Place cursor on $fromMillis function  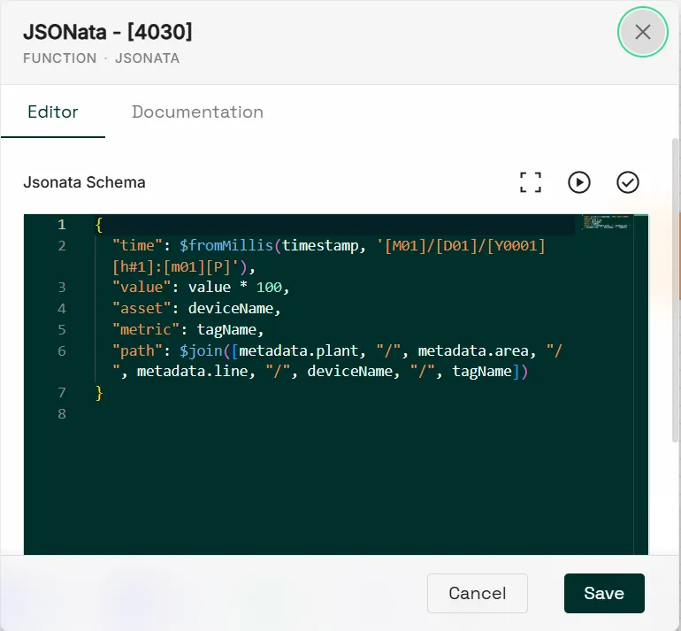(226, 245)
